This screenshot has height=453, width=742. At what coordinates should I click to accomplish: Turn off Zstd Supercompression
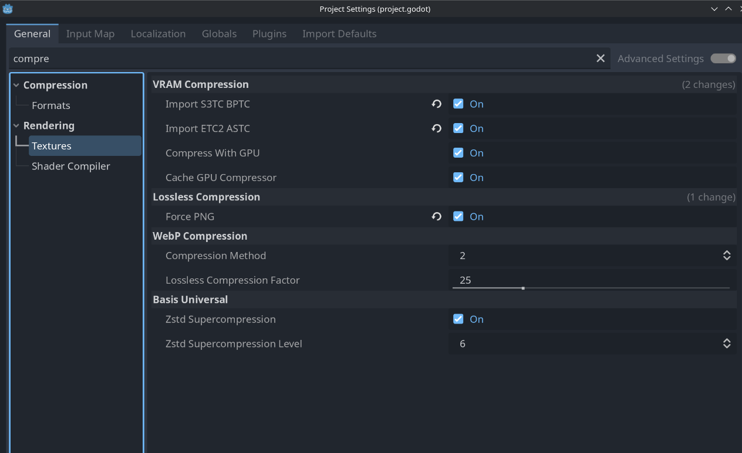click(x=458, y=319)
